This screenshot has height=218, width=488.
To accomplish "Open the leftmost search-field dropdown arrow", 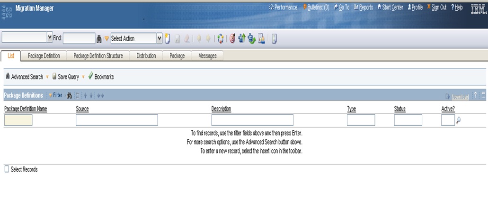I will 50,38.
